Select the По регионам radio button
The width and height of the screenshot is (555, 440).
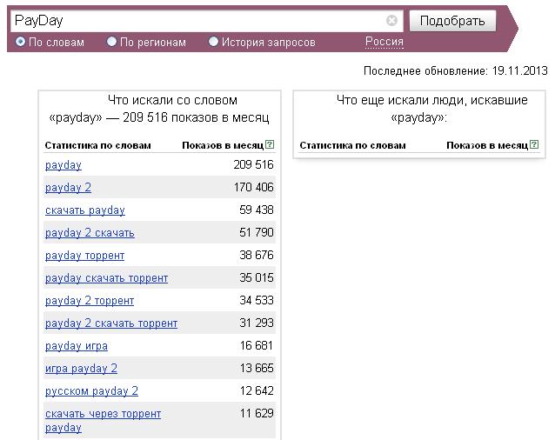(112, 42)
